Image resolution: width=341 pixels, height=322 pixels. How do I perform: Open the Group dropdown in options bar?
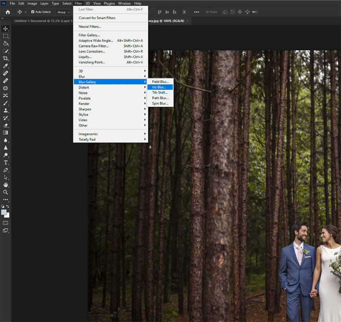coord(63,12)
